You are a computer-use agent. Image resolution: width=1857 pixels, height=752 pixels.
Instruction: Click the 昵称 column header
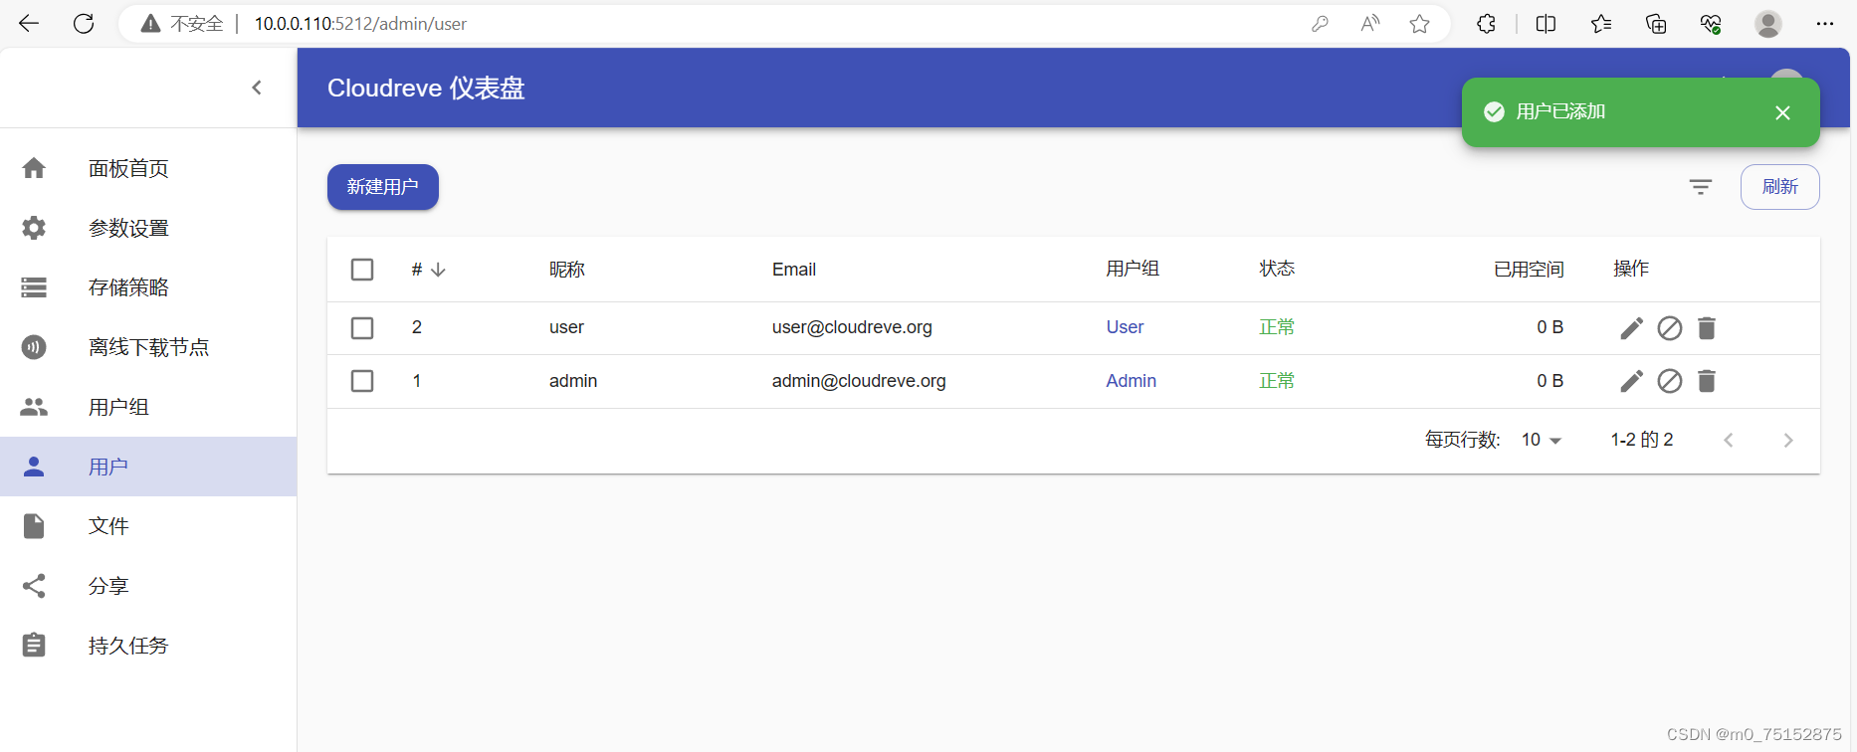coord(567,270)
